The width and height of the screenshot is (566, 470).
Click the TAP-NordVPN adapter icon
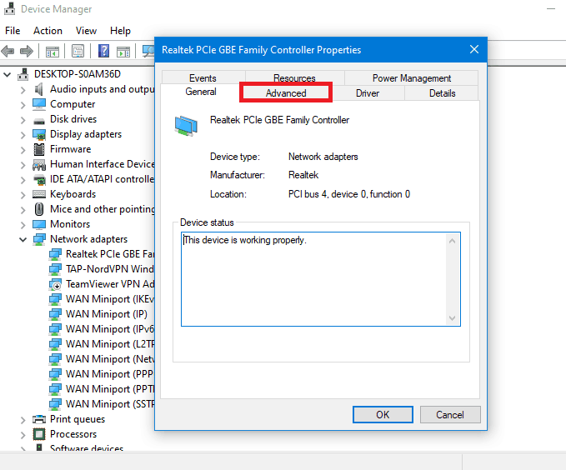click(x=55, y=269)
